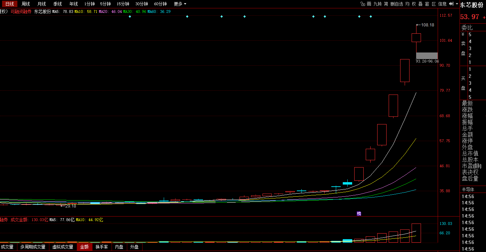The height and width of the screenshot is (252, 486).
Task: Switch to 季线 quarterly chart
Action: click(x=58, y=4)
